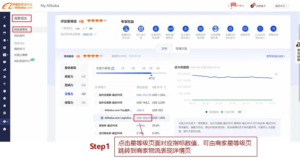The image size is (300, 158).
Task: Open 成长权益中心 in the left menu
Action: point(22,61)
